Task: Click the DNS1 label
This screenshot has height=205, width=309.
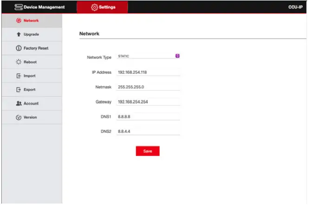Action: (106, 116)
